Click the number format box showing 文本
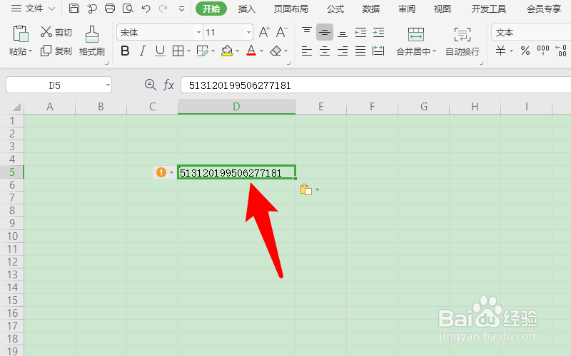 tap(531, 32)
